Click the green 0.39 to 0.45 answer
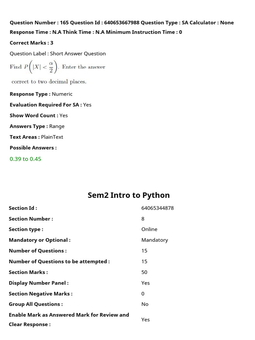 click(x=26, y=159)
